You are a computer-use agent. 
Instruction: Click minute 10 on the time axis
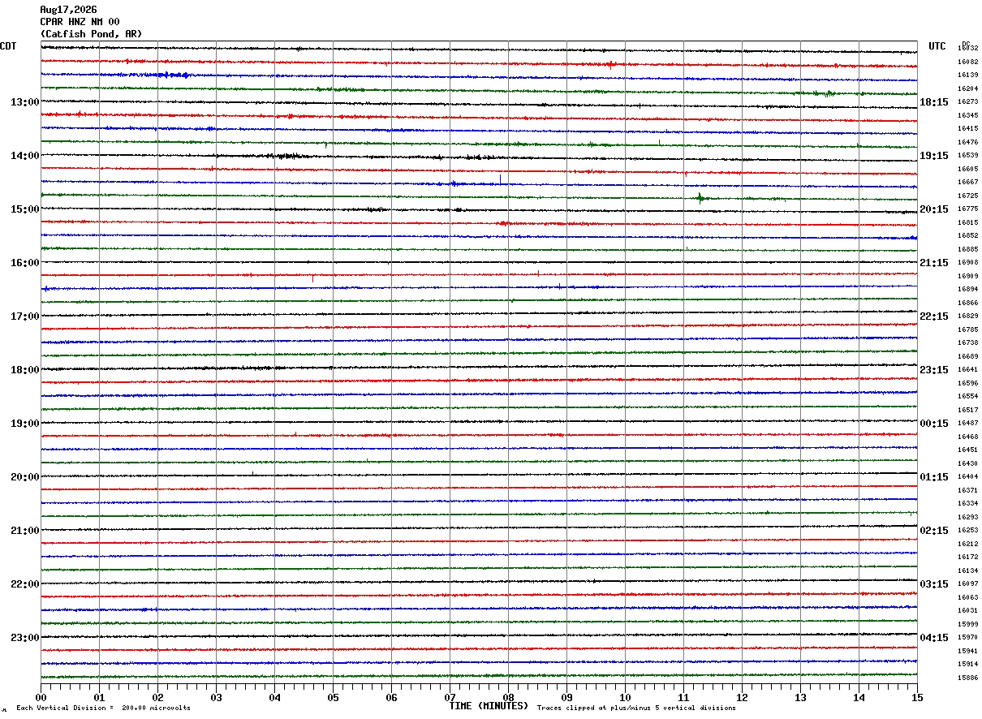point(625,697)
